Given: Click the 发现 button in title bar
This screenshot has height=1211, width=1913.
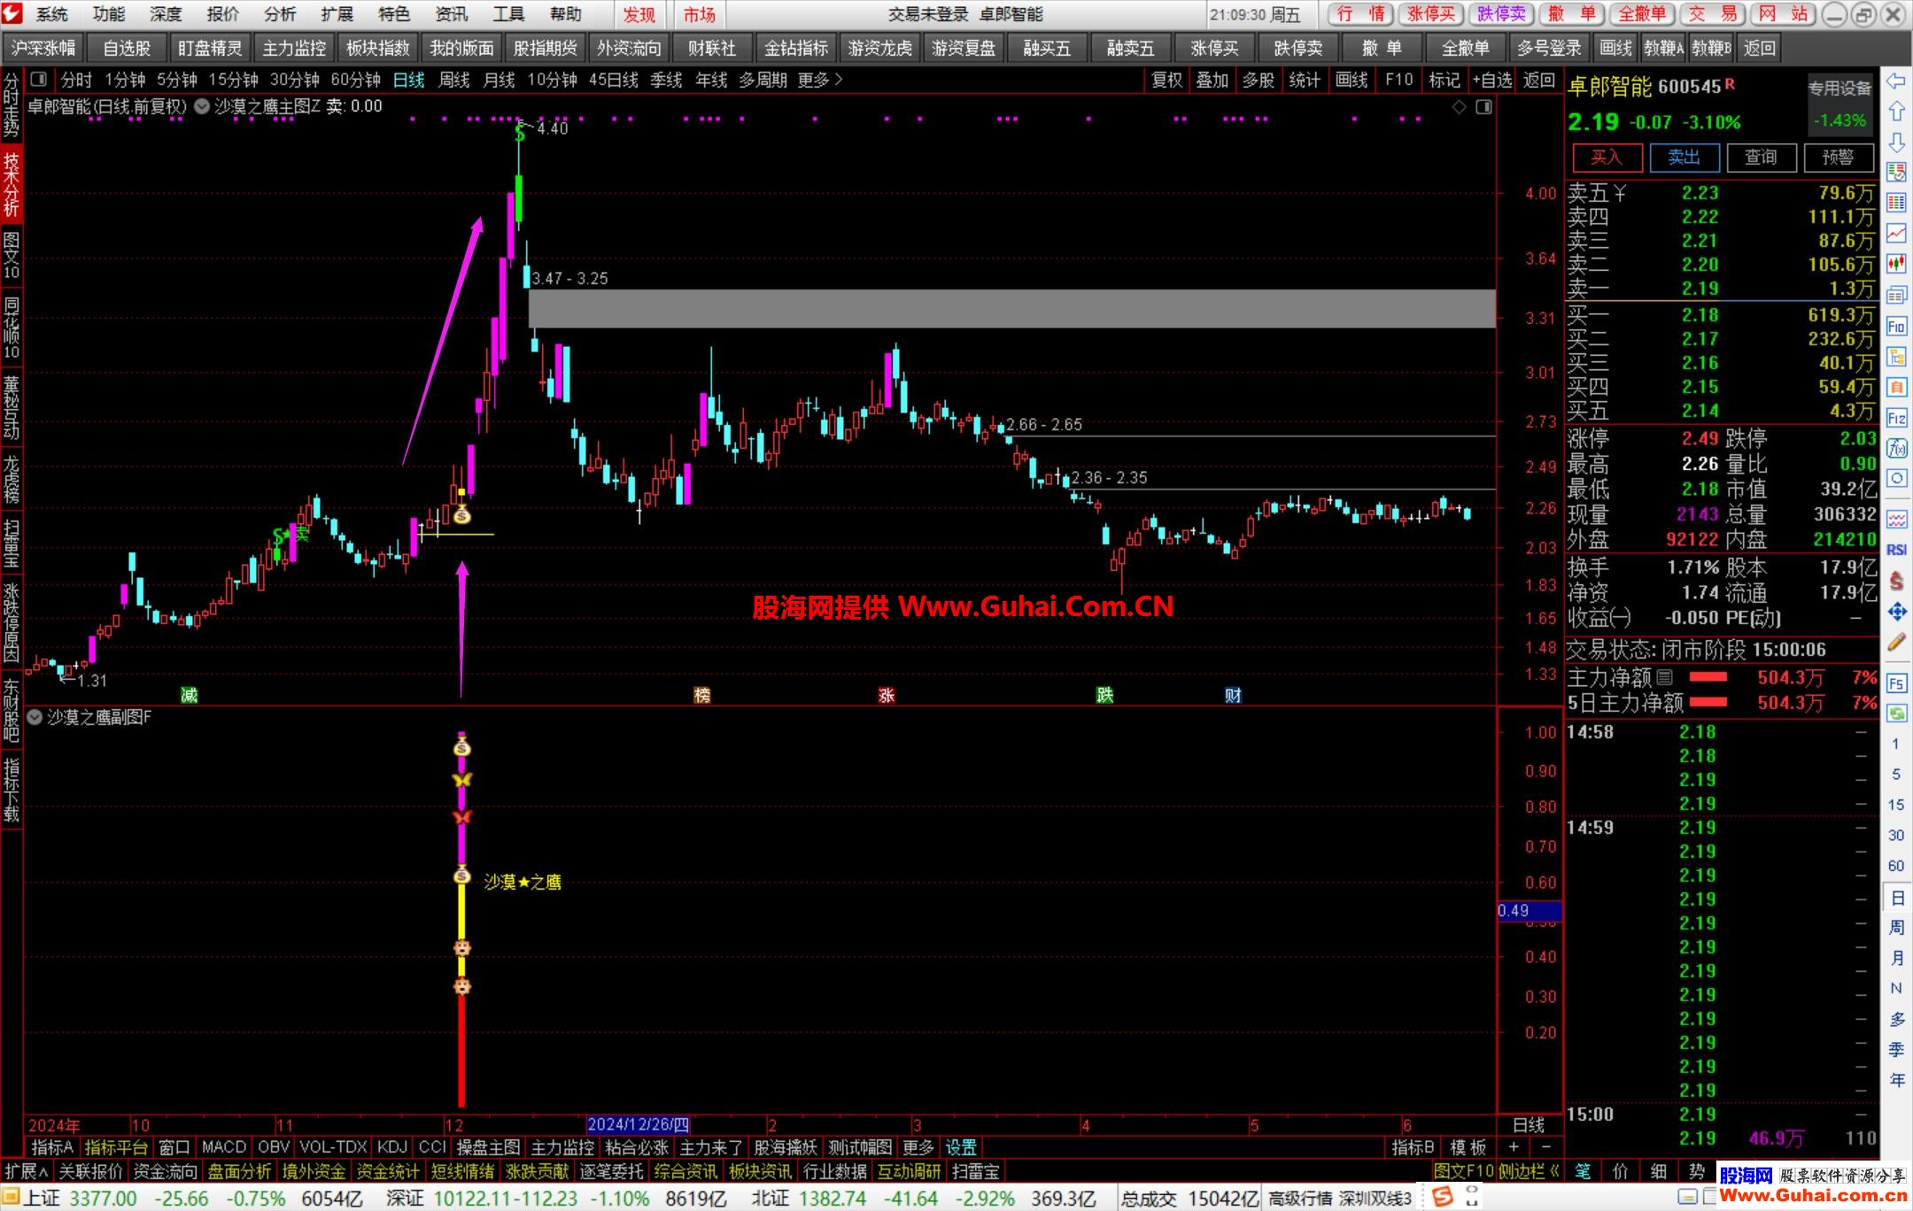Looking at the screenshot, I should tap(639, 14).
